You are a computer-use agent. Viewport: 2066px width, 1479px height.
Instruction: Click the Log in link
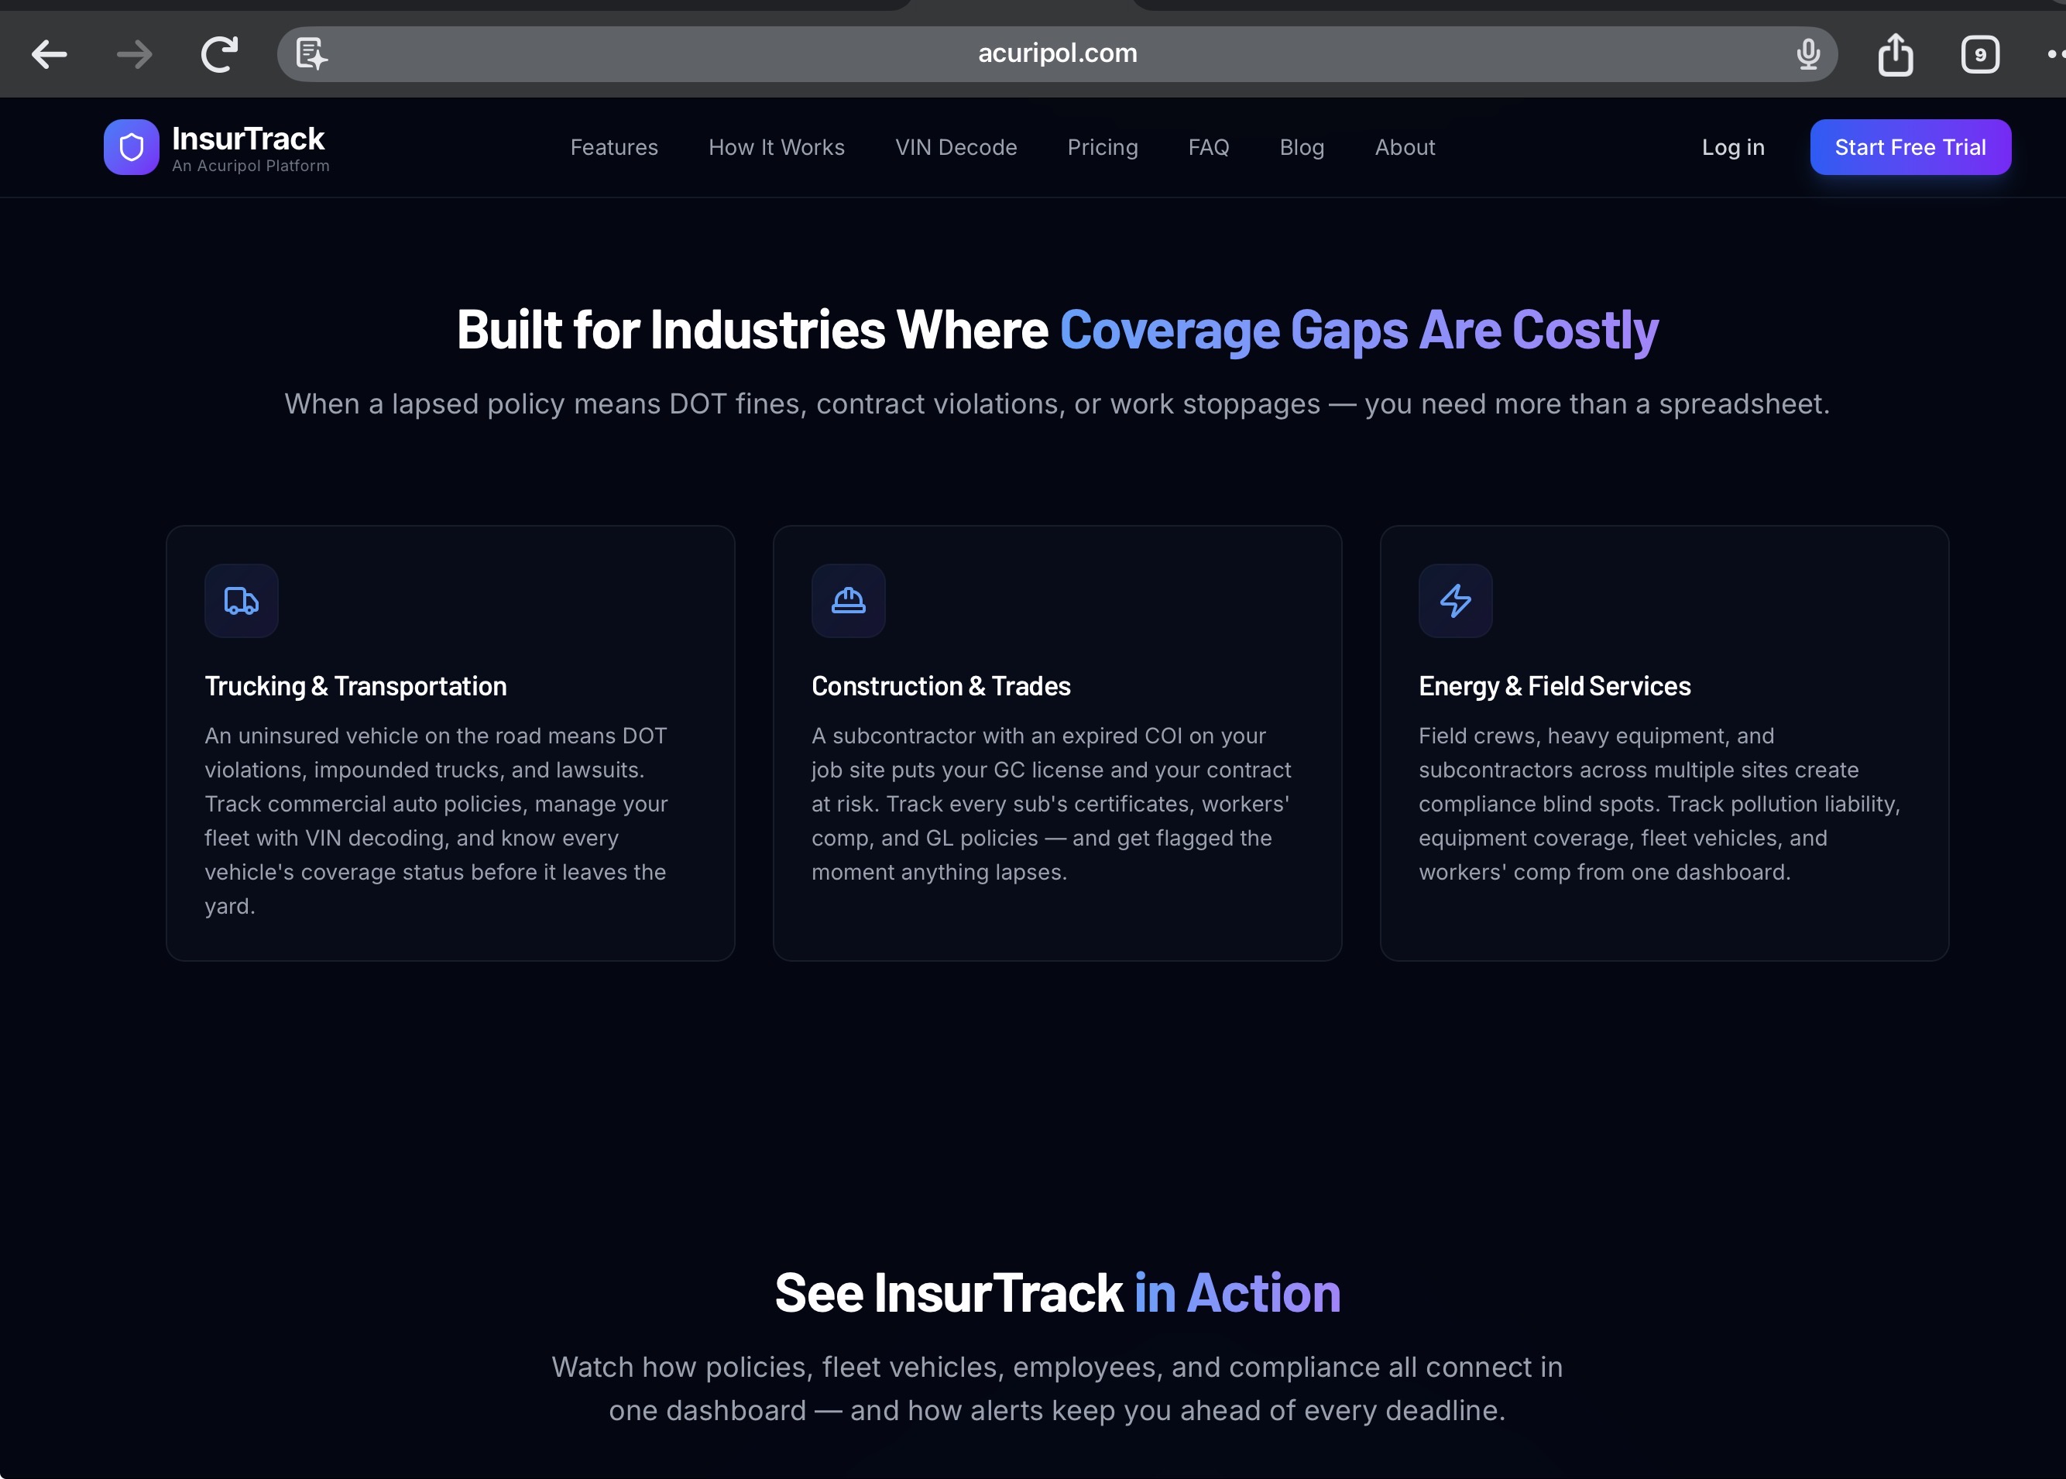click(1731, 148)
